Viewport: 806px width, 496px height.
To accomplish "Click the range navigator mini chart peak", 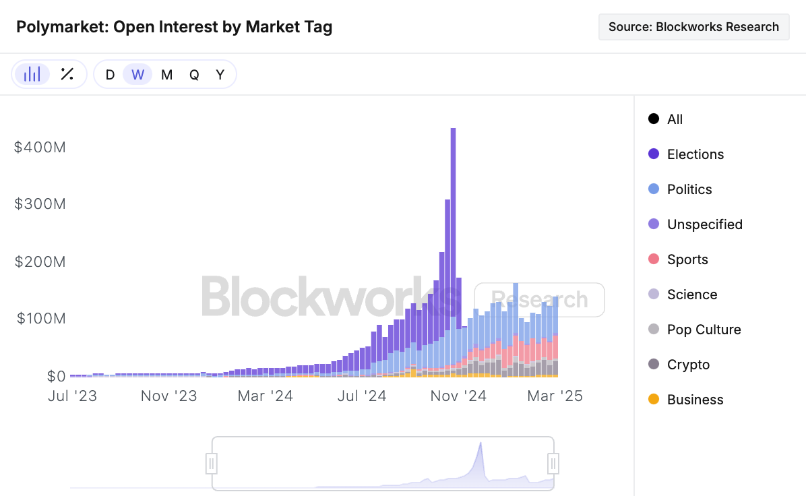I will pyautogui.click(x=480, y=444).
